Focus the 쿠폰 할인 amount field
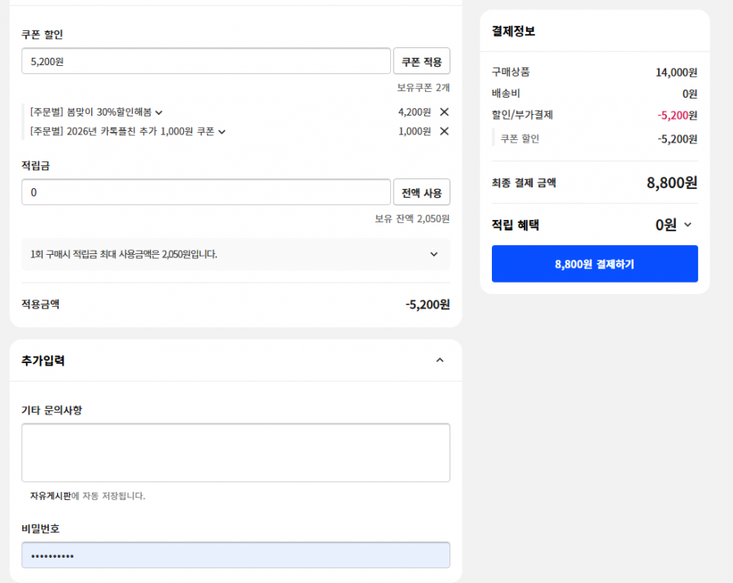The image size is (733, 583). [x=206, y=61]
